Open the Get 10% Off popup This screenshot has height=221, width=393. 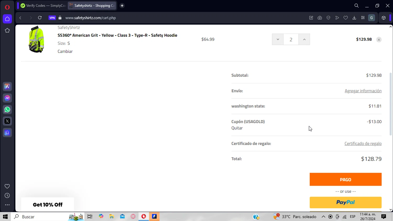pos(48,204)
